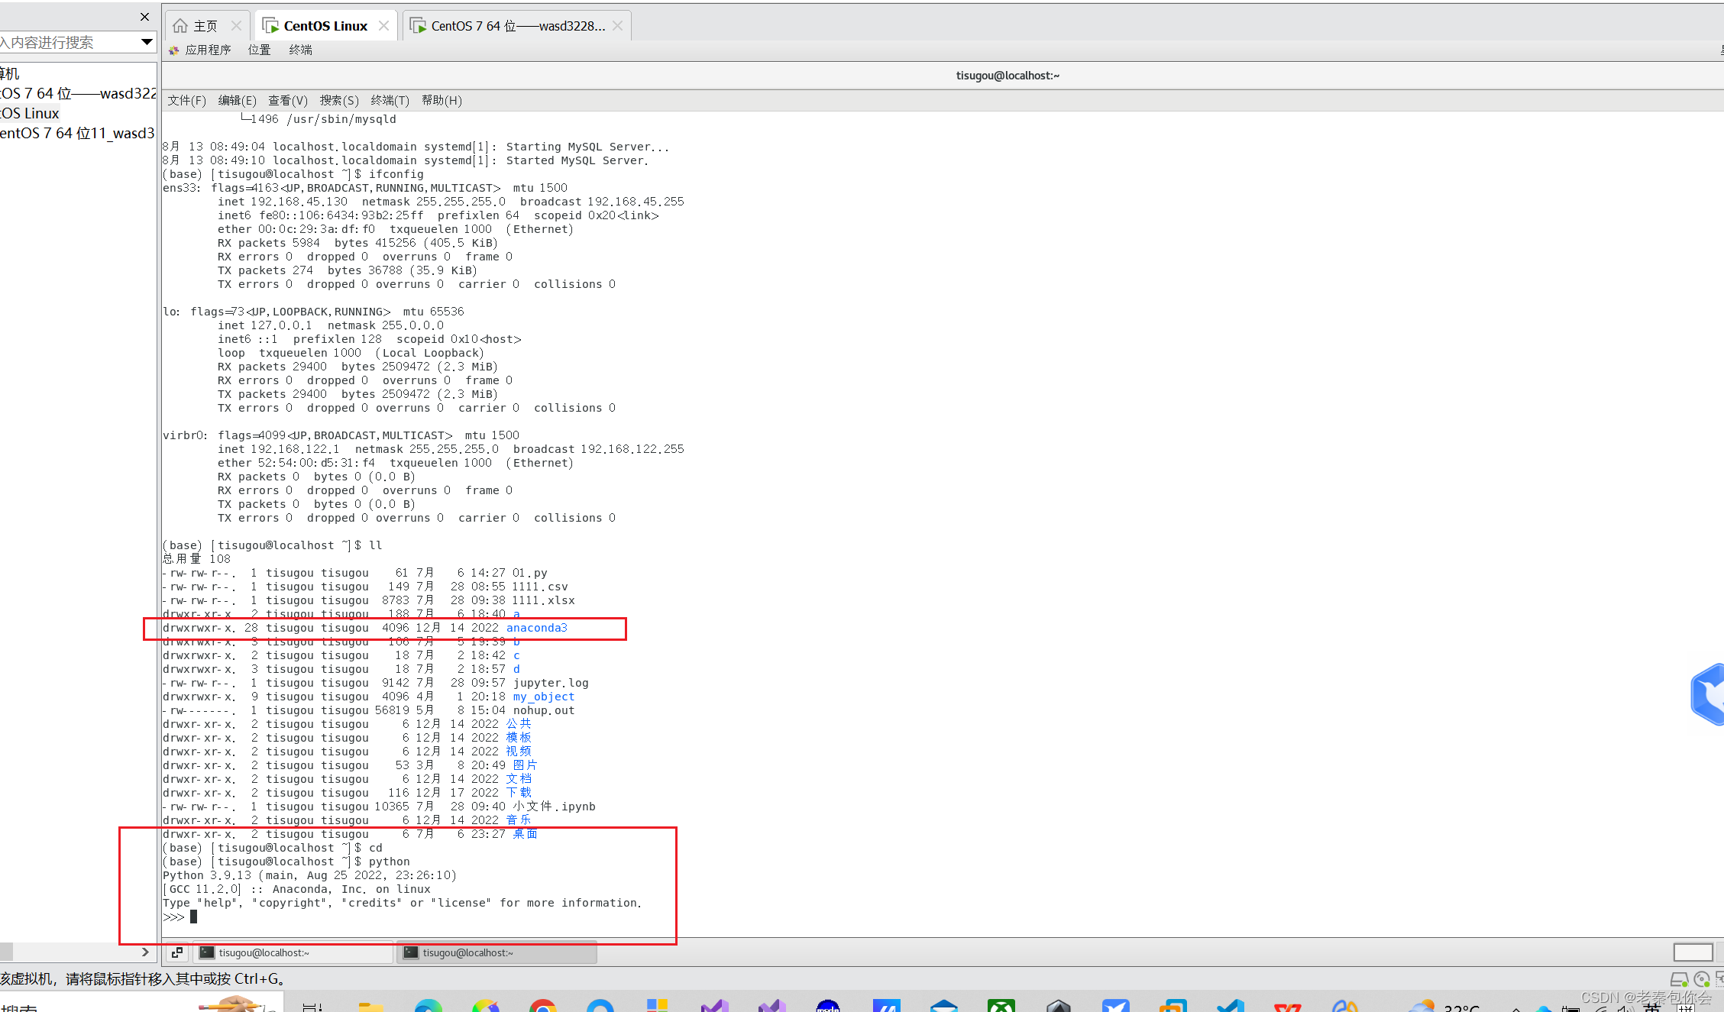This screenshot has width=1724, height=1012.
Task: Click the 01.py file name
Action: [530, 573]
